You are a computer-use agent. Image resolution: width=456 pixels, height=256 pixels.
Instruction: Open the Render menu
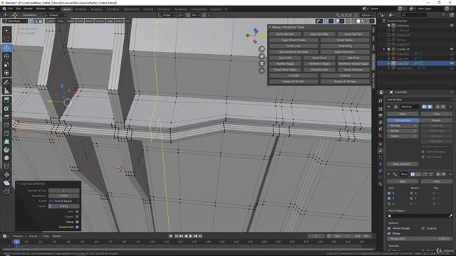click(x=28, y=9)
